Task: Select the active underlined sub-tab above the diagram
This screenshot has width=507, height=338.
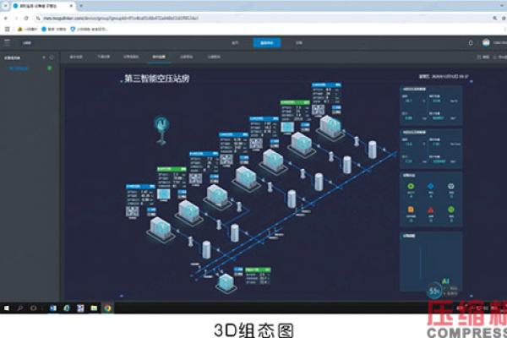Action: pyautogui.click(x=158, y=57)
